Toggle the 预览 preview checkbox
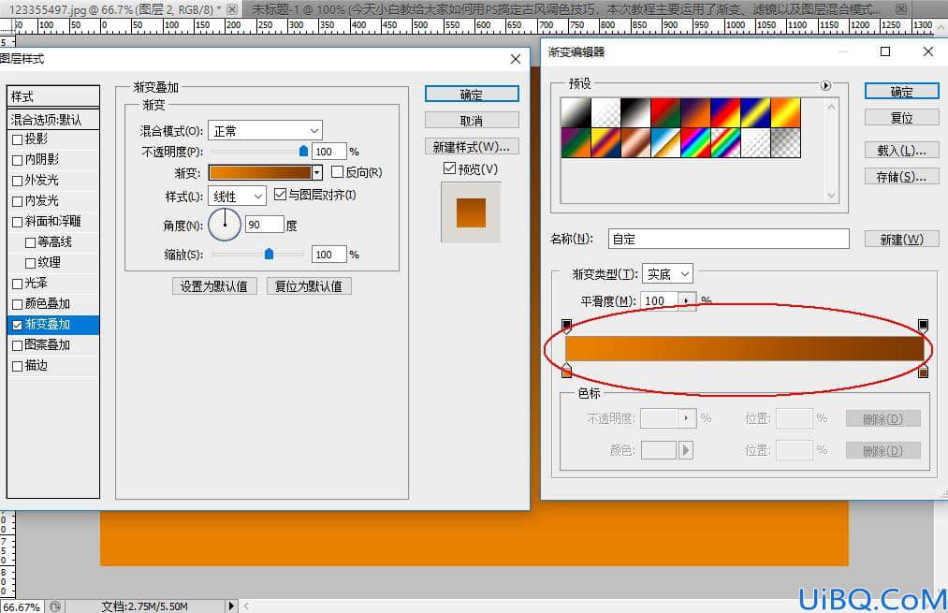948x613 pixels. tap(449, 168)
